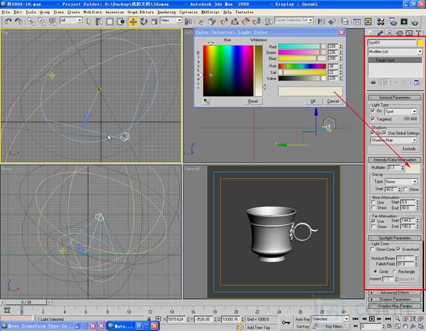Screen dimensions: 426x331
Task: Open the Graph Editors menu
Action: 141,12
